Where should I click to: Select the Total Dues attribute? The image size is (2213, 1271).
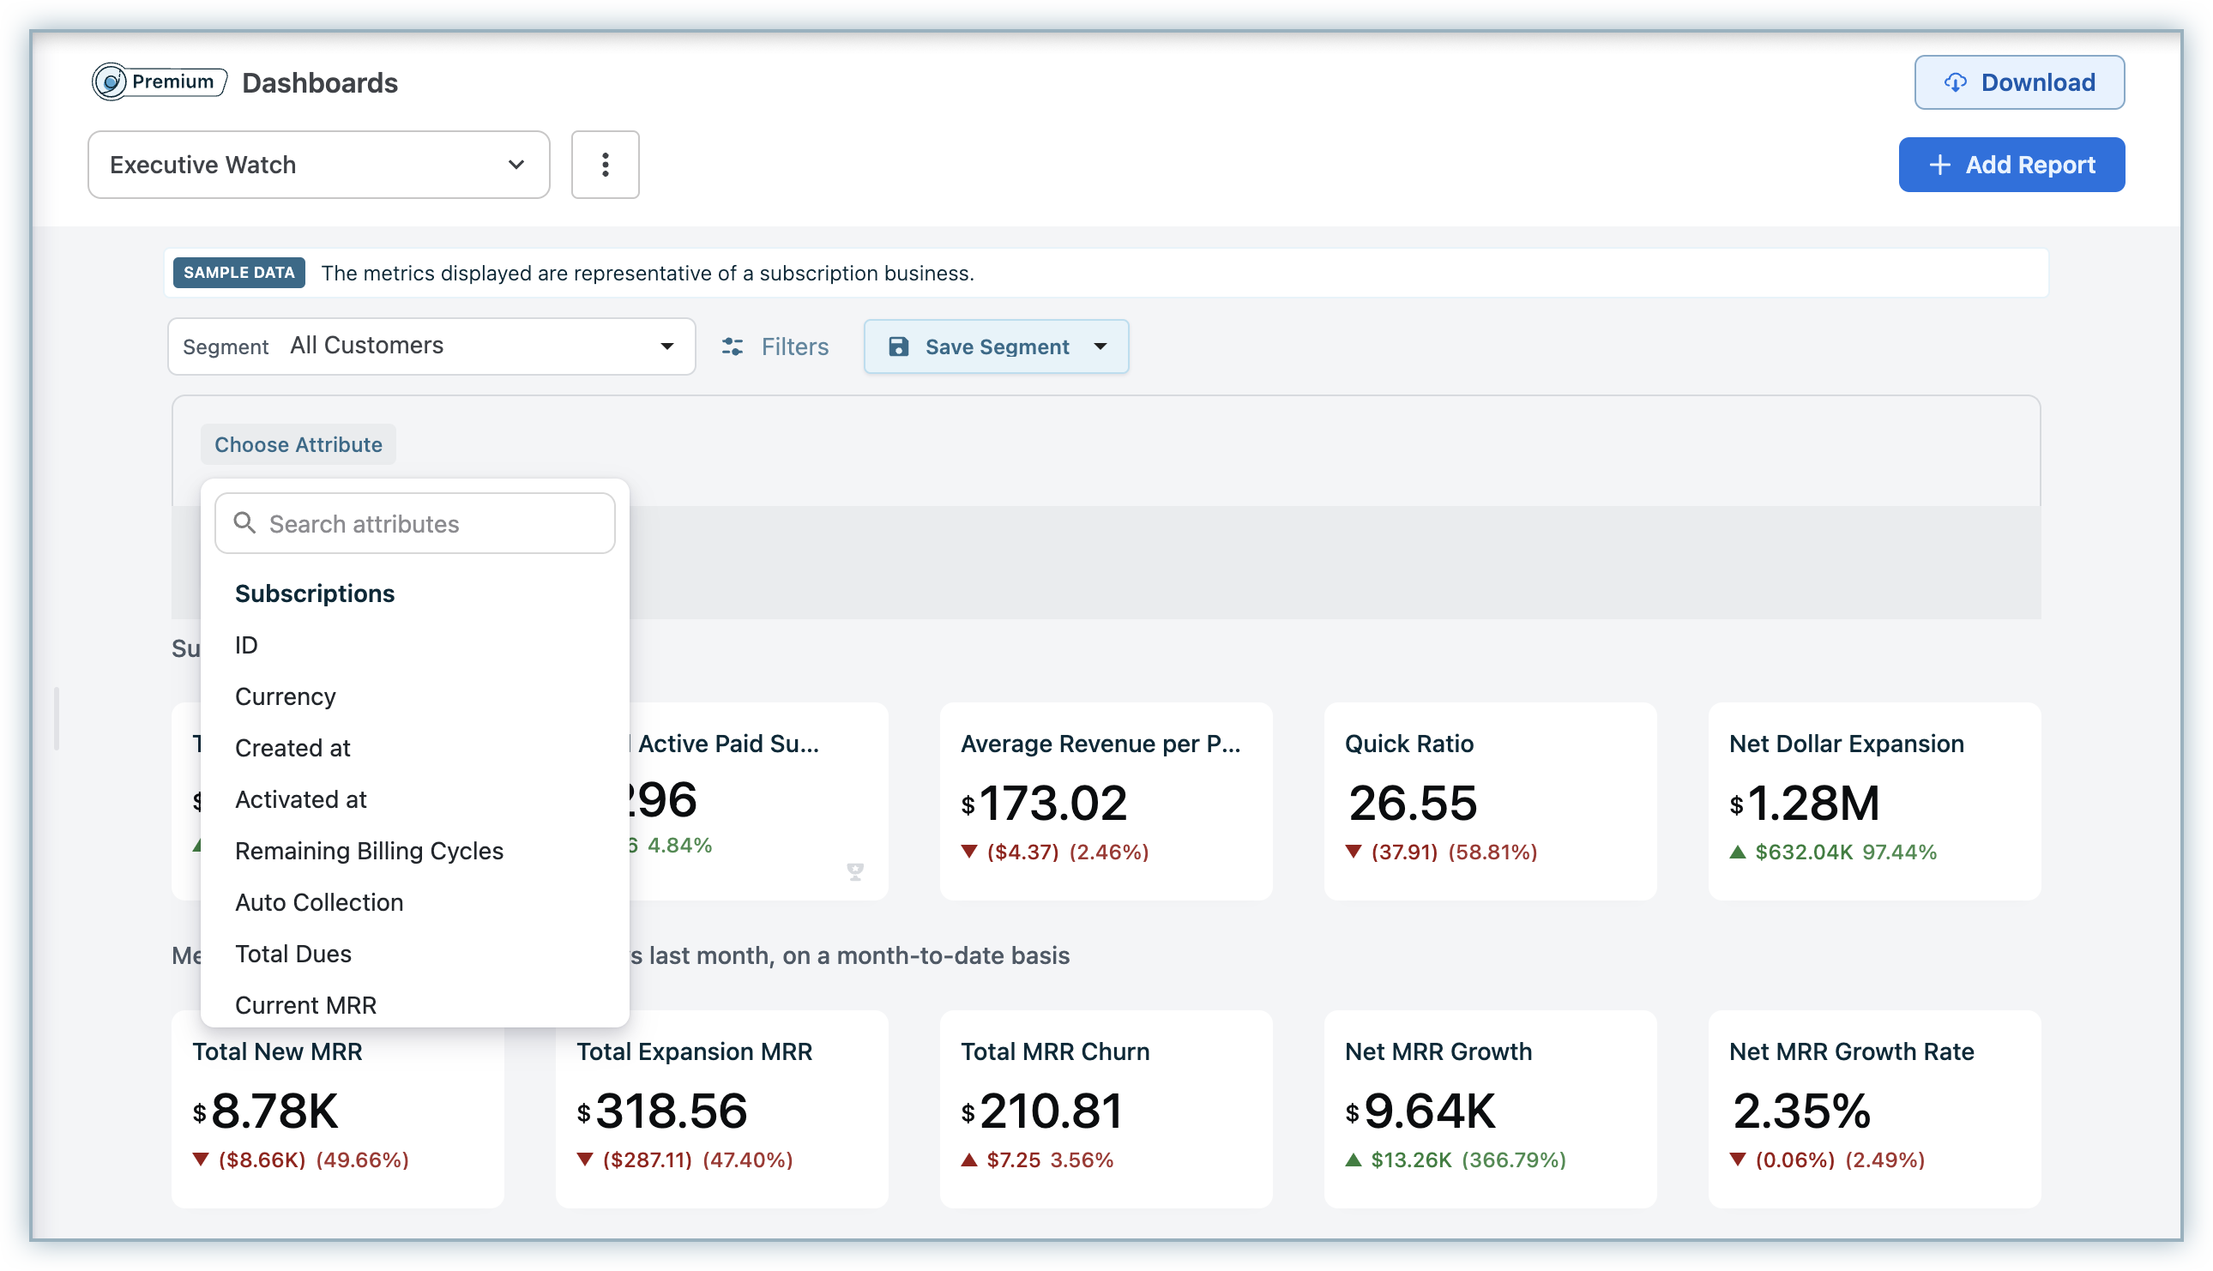[292, 954]
